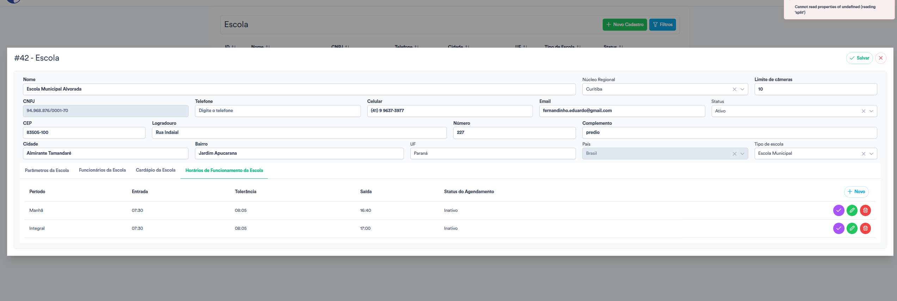Image resolution: width=897 pixels, height=301 pixels.
Task: Close the Escola dialog with red X
Action: 881,58
